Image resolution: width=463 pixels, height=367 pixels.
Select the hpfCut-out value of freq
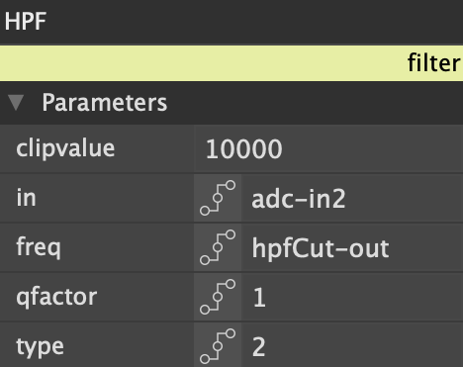tap(352, 247)
